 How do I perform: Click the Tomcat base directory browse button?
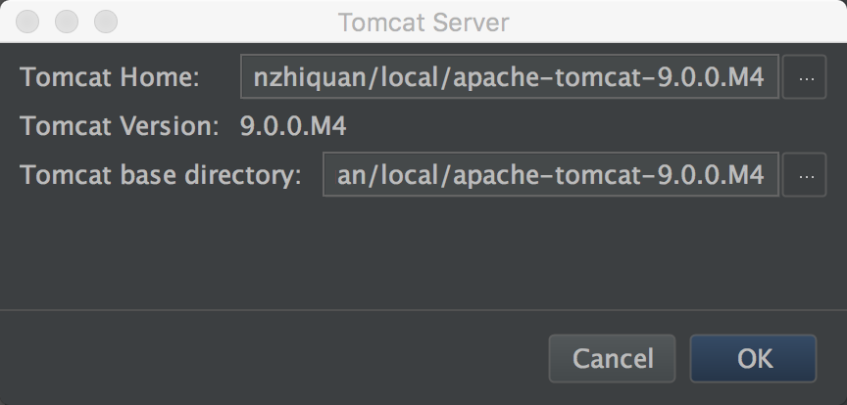(x=805, y=175)
